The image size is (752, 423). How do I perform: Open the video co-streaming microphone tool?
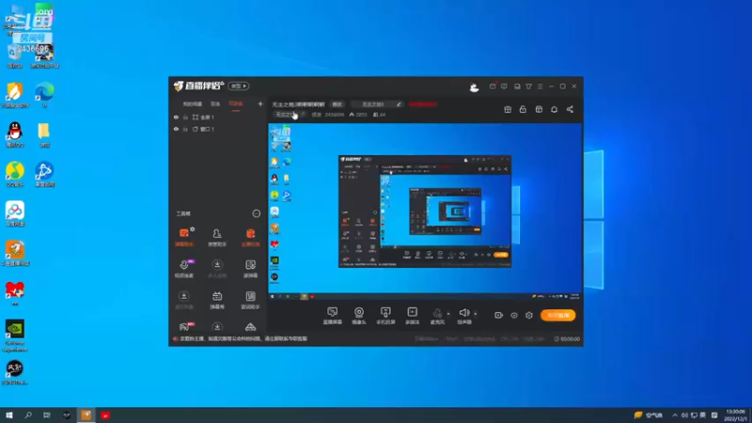(x=184, y=269)
